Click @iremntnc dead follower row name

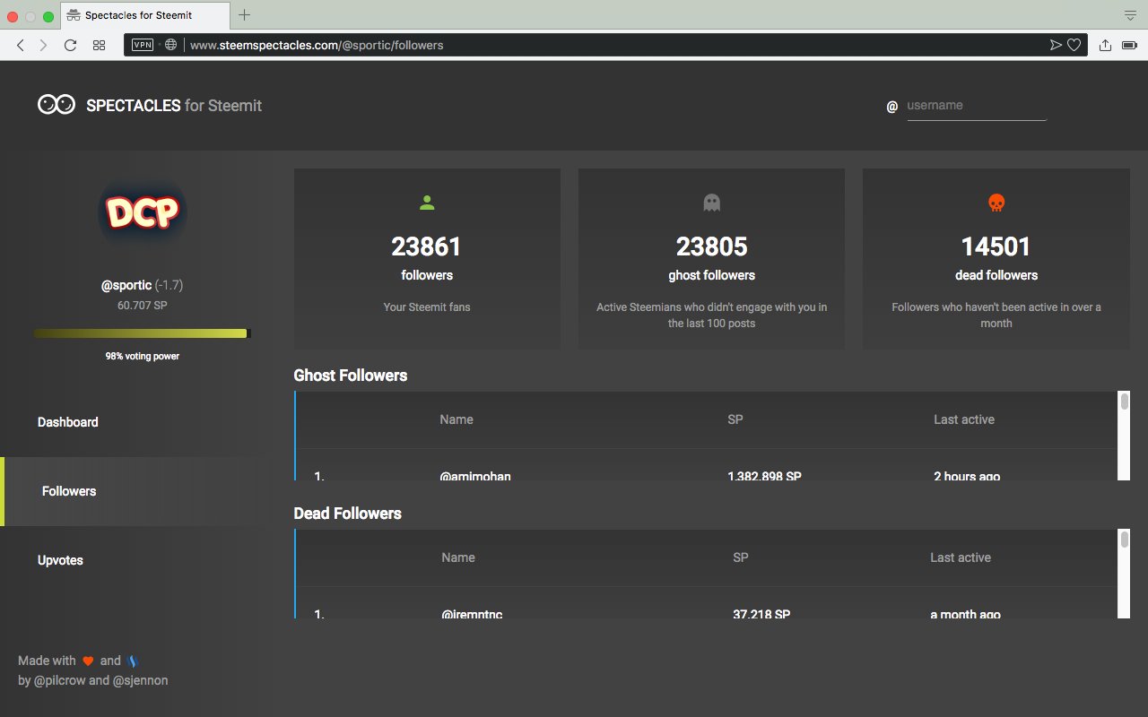472,614
